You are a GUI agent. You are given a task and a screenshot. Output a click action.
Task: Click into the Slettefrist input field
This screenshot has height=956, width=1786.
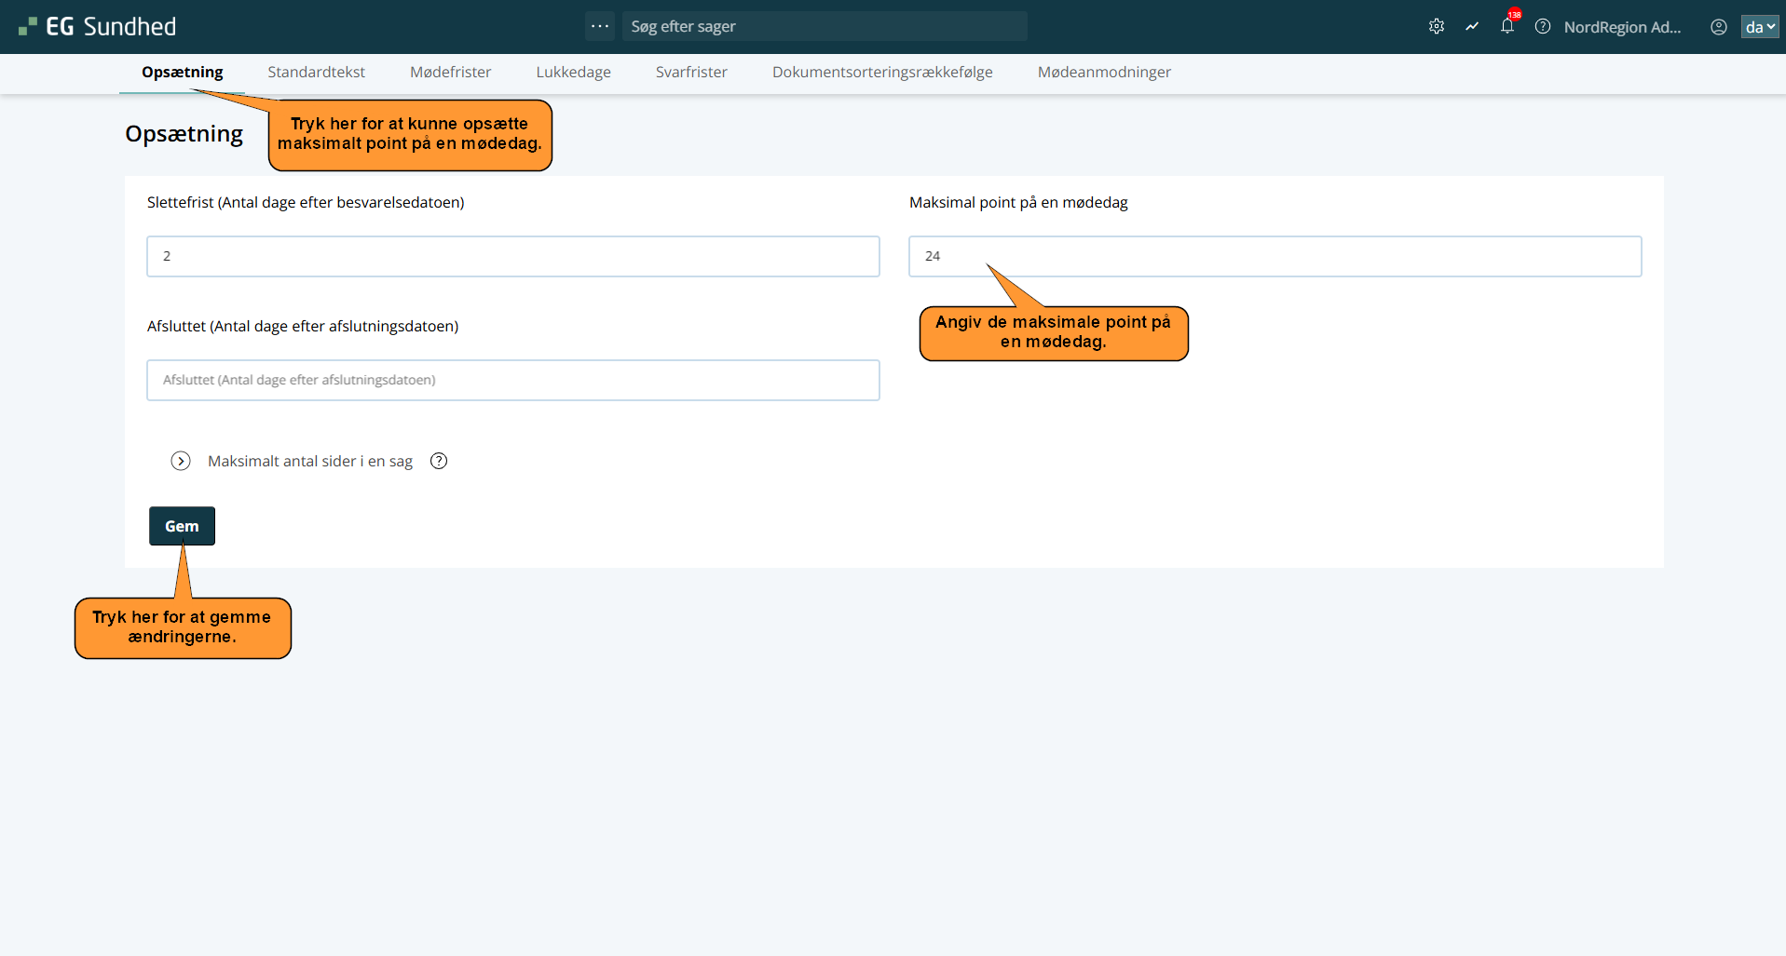click(512, 256)
